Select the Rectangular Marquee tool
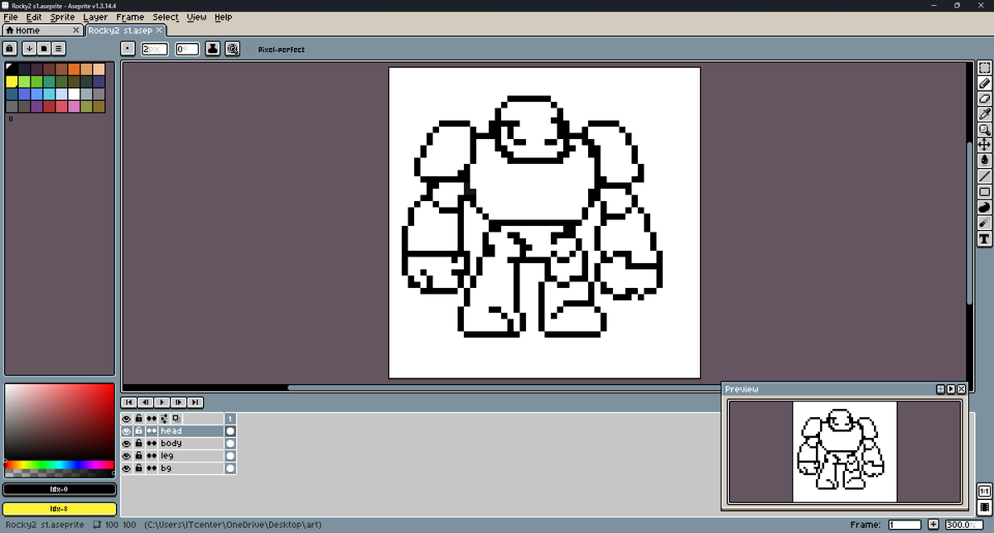This screenshot has width=994, height=533. tap(985, 68)
